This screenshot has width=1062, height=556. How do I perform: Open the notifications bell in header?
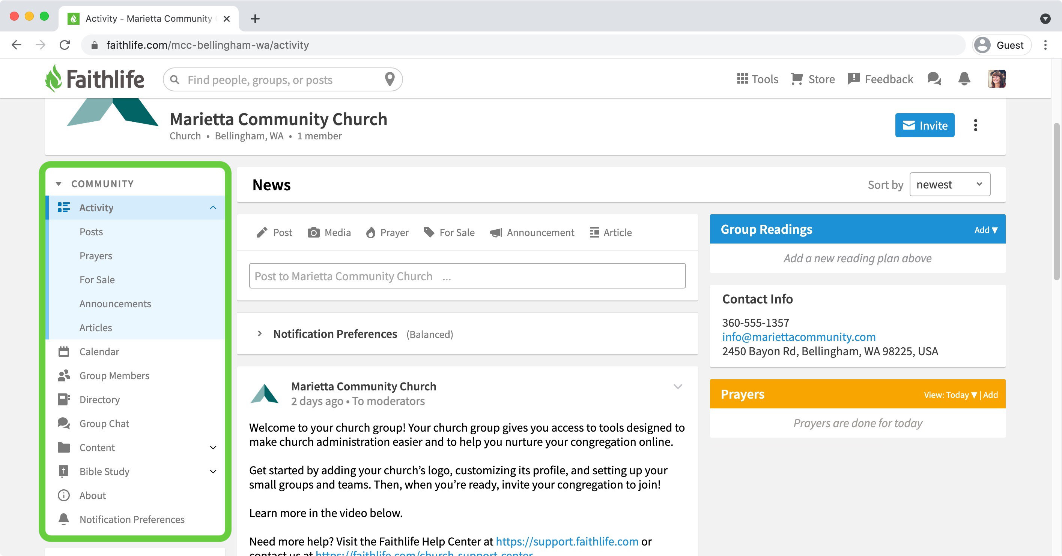[x=964, y=79]
